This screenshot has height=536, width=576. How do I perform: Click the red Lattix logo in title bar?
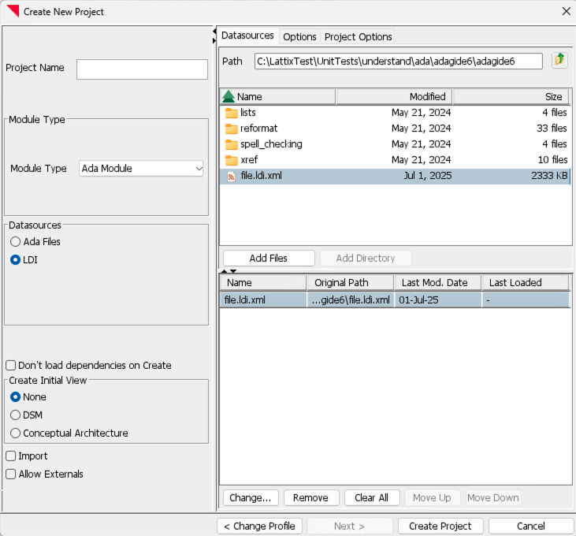pos(13,11)
